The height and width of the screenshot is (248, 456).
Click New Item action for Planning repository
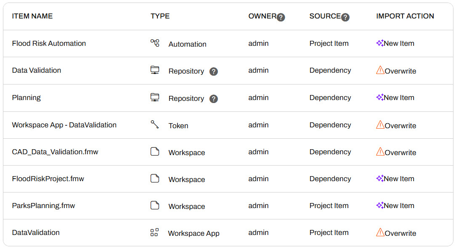click(x=399, y=98)
